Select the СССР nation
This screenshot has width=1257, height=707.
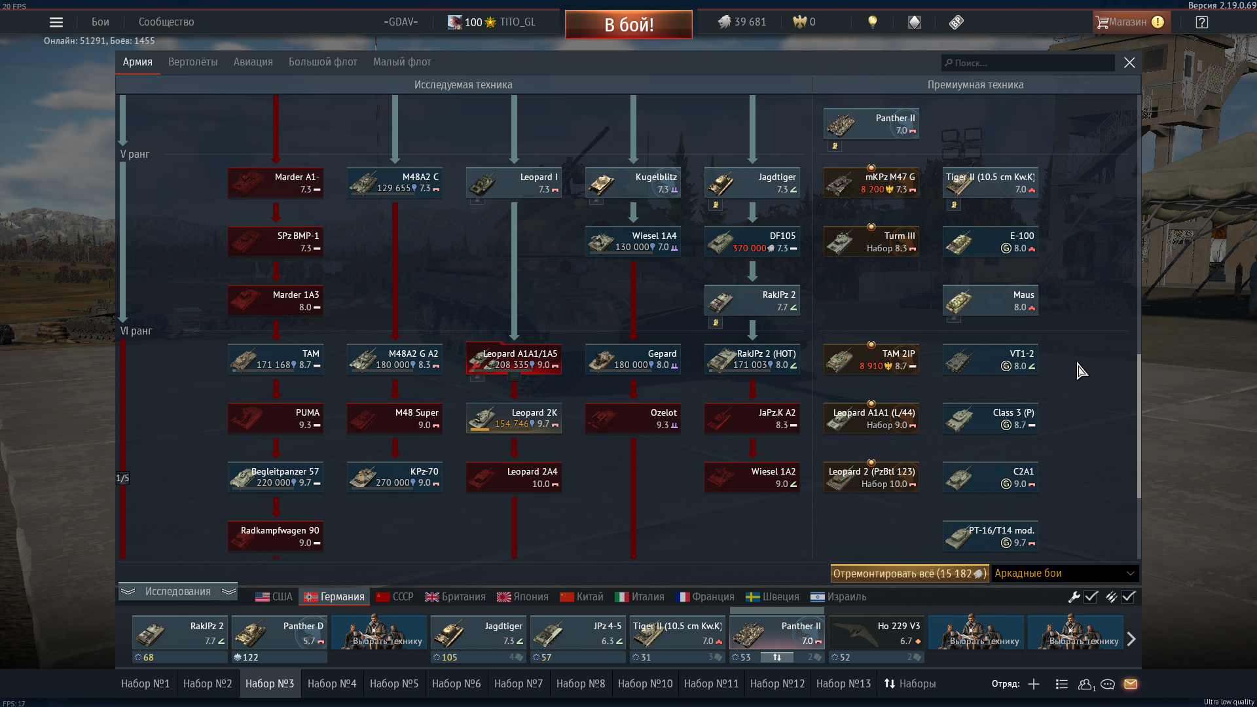tap(395, 597)
